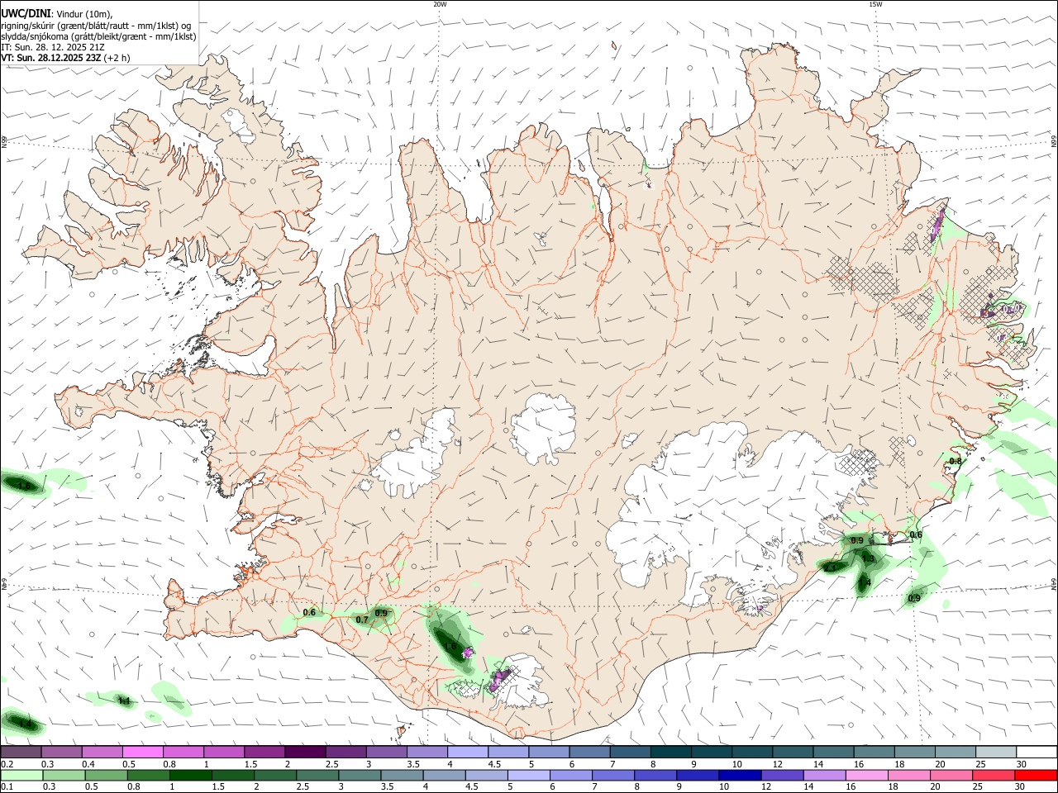Viewport: 1058px width, 793px height.
Task: Click the 20W longitude label
Action: coord(440,4)
